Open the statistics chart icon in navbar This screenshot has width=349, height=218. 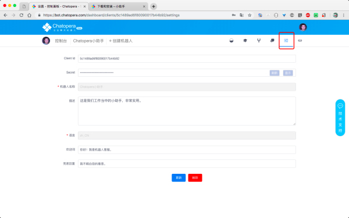232,41
